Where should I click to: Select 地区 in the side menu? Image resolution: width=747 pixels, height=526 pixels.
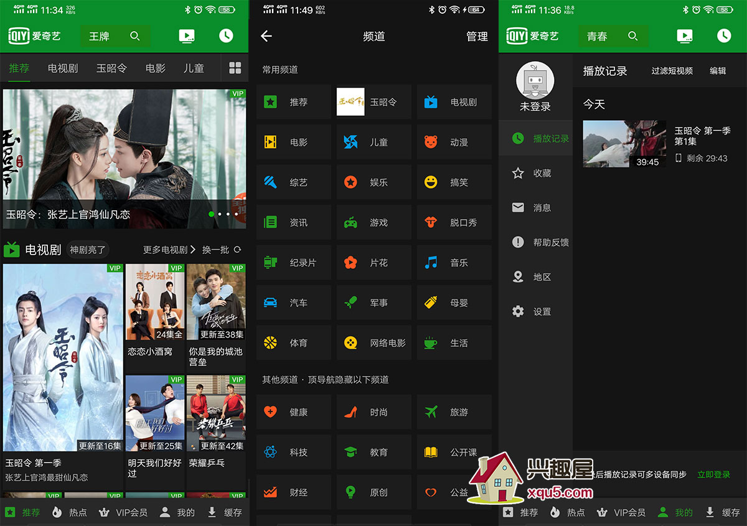click(535, 277)
